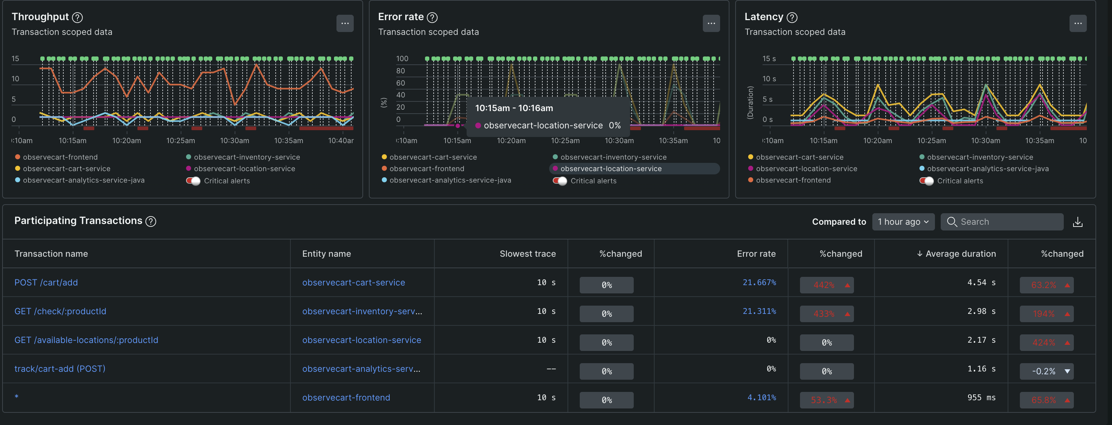Click help icon next to Latency title

tap(792, 17)
